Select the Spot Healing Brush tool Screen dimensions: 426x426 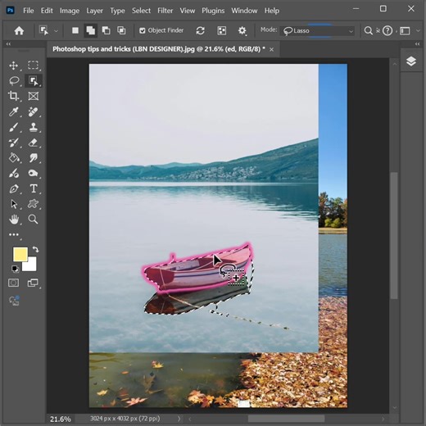tap(34, 111)
